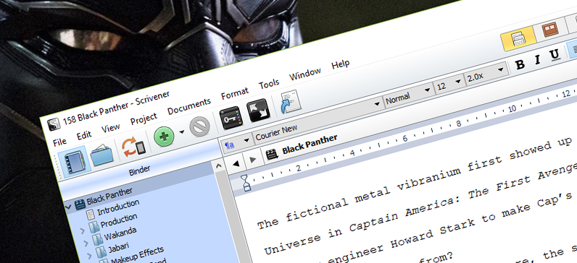Toggle Italic formatting
Screen dimensions: 577x263
[x=538, y=60]
